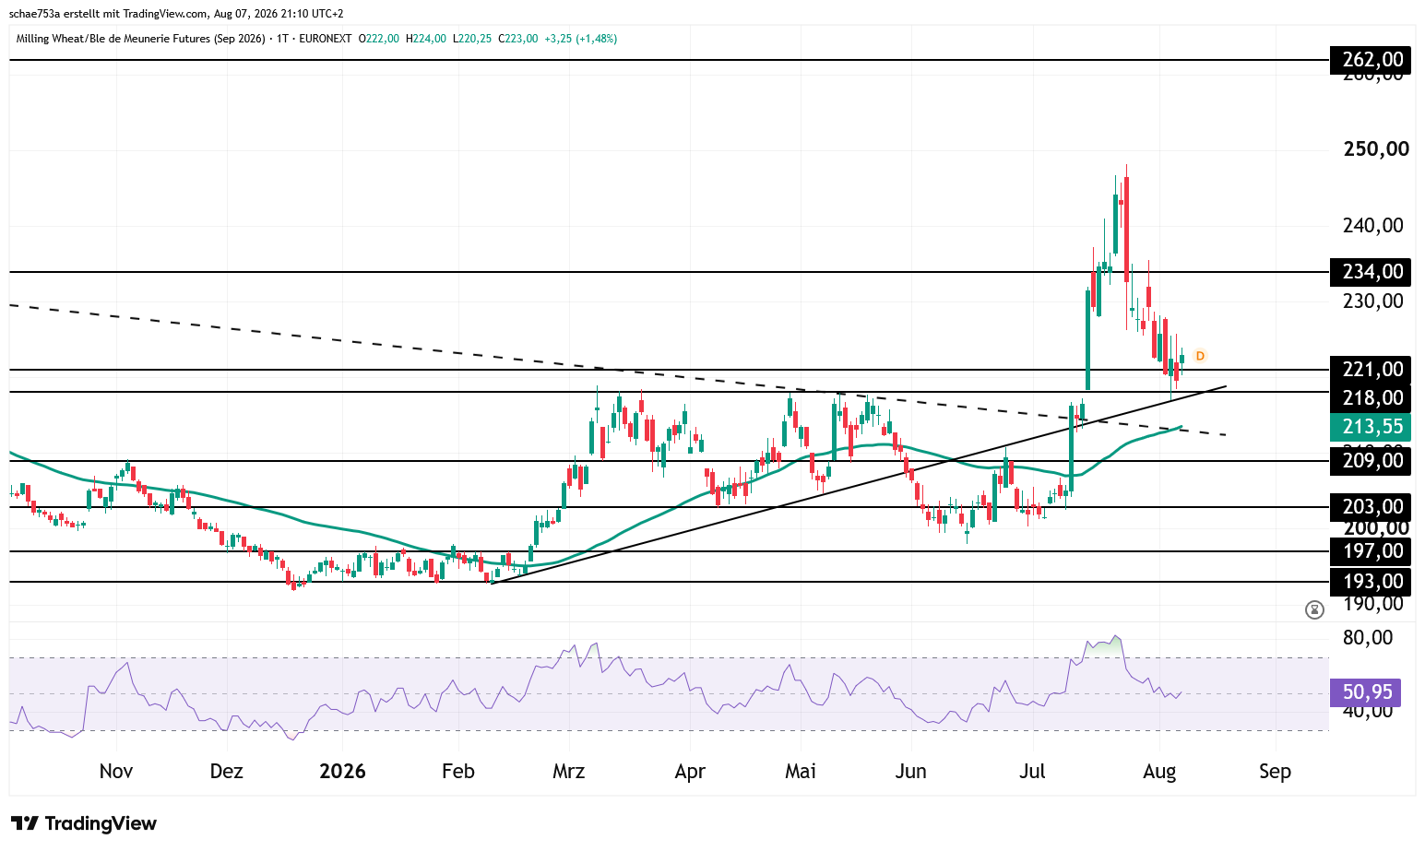Screen dimensions: 1425x851
Task: Click the orange D marker beside last candle
Action: (1200, 356)
